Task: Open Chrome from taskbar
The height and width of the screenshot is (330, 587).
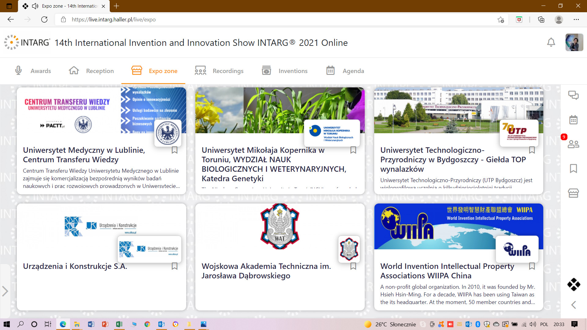Action: tap(147, 324)
